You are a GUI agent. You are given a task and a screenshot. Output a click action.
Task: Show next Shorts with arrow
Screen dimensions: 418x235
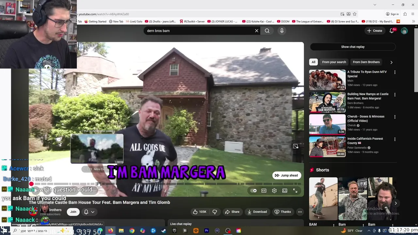395,203
